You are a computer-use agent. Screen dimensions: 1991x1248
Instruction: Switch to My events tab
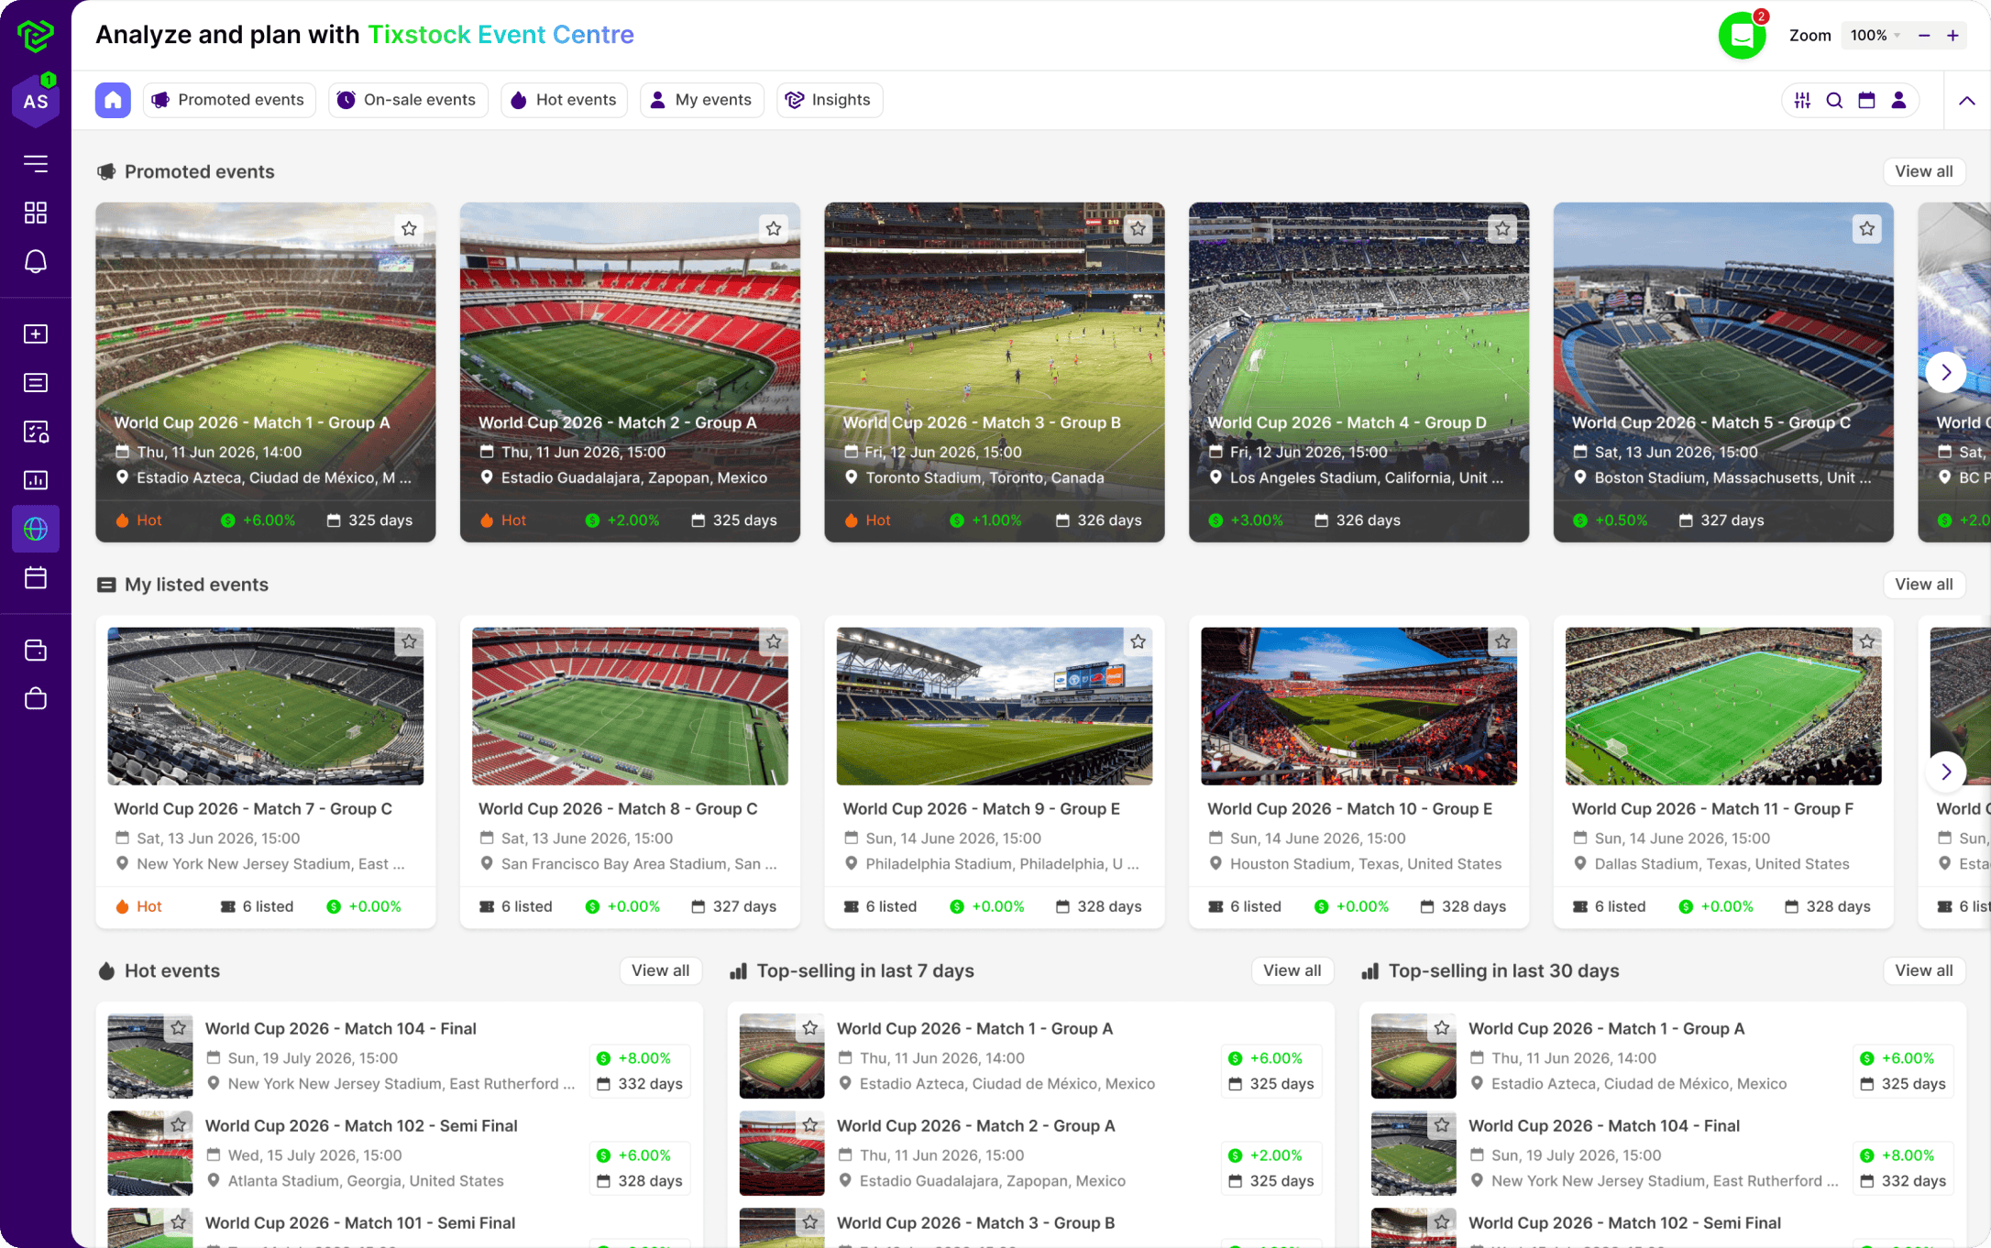pyautogui.click(x=702, y=100)
